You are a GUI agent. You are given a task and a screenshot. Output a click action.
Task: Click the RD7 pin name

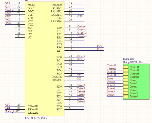pyautogui.click(x=59, y=109)
